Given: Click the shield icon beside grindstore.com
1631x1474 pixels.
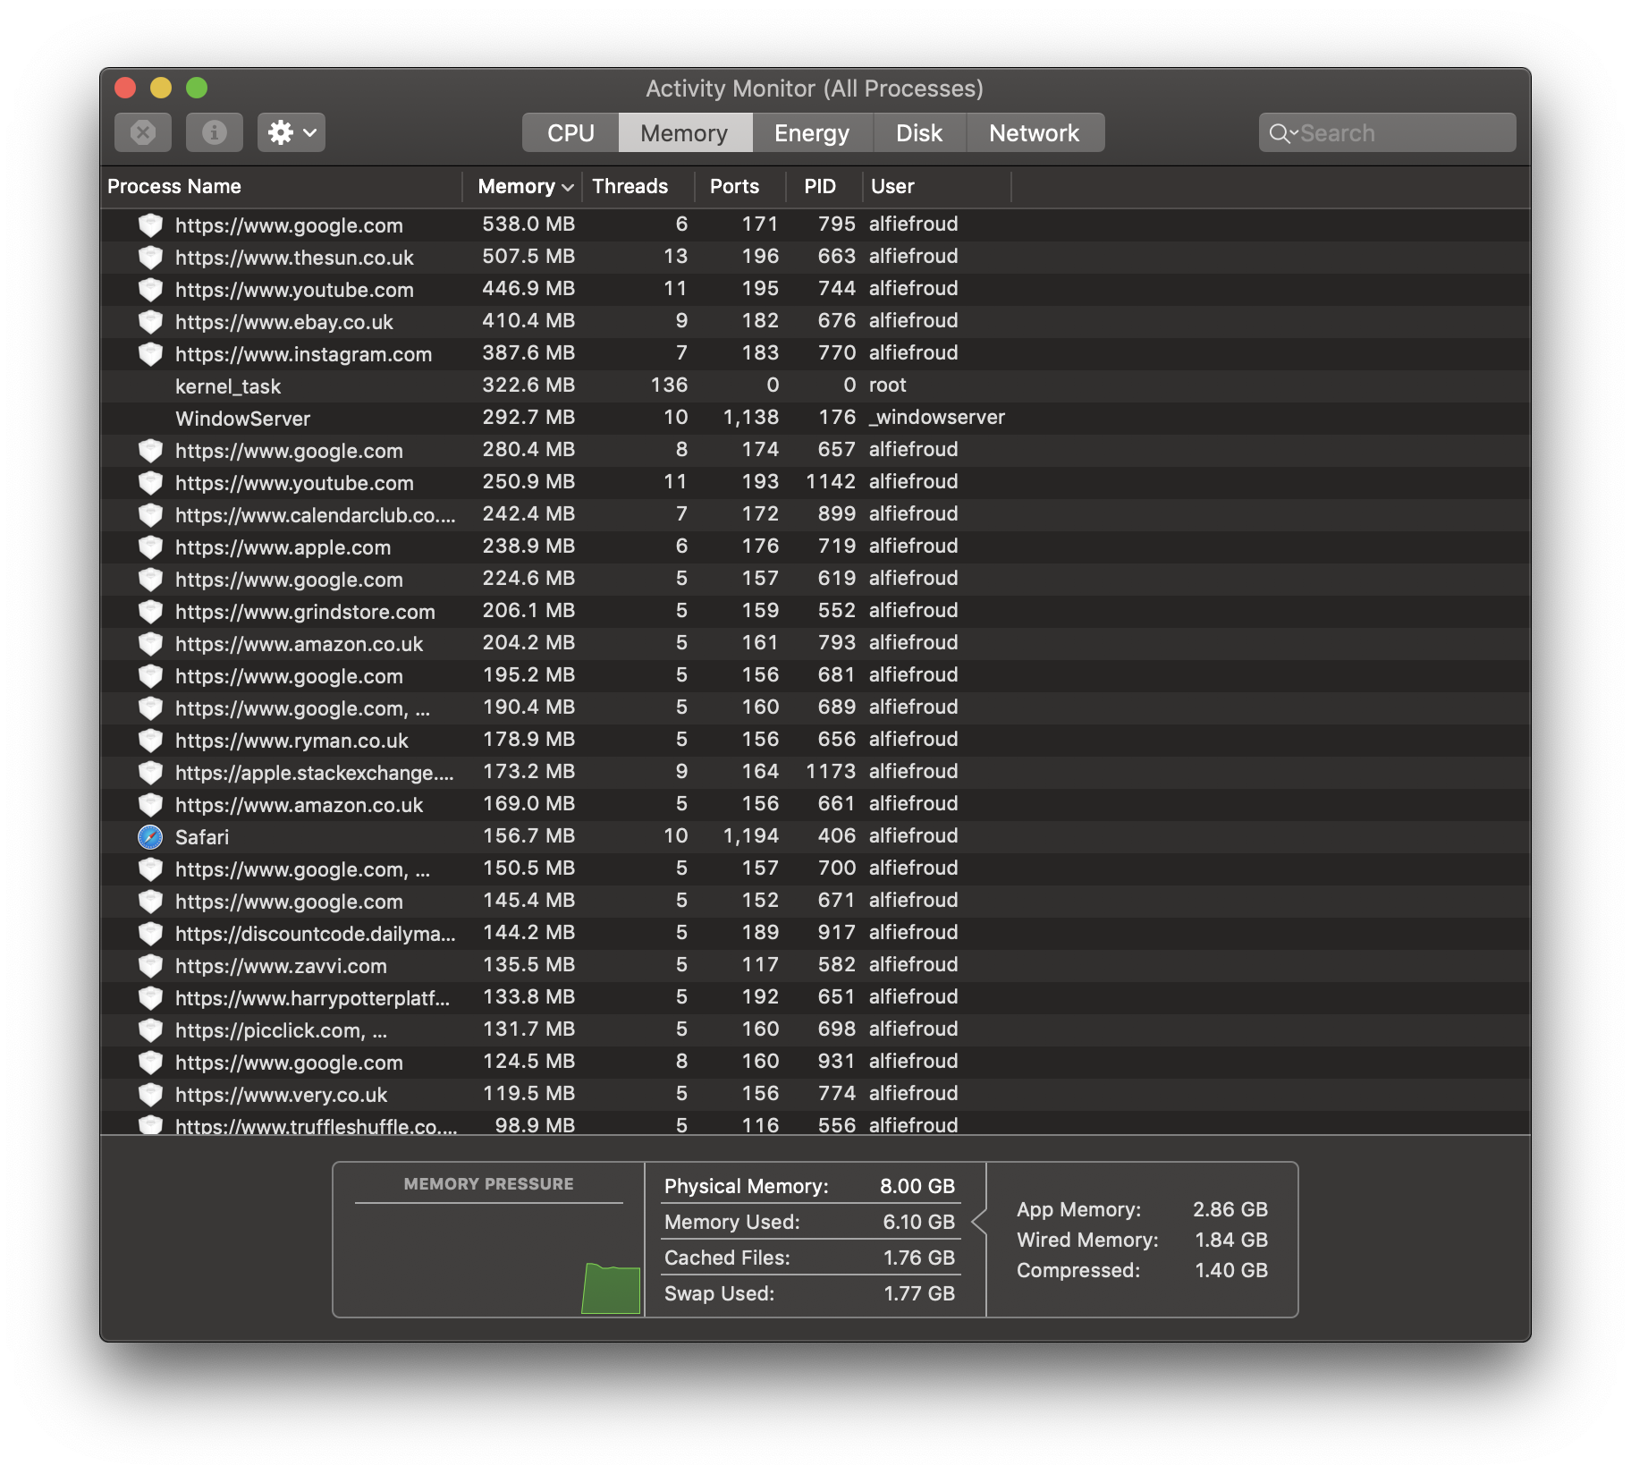Looking at the screenshot, I should click(x=150, y=612).
